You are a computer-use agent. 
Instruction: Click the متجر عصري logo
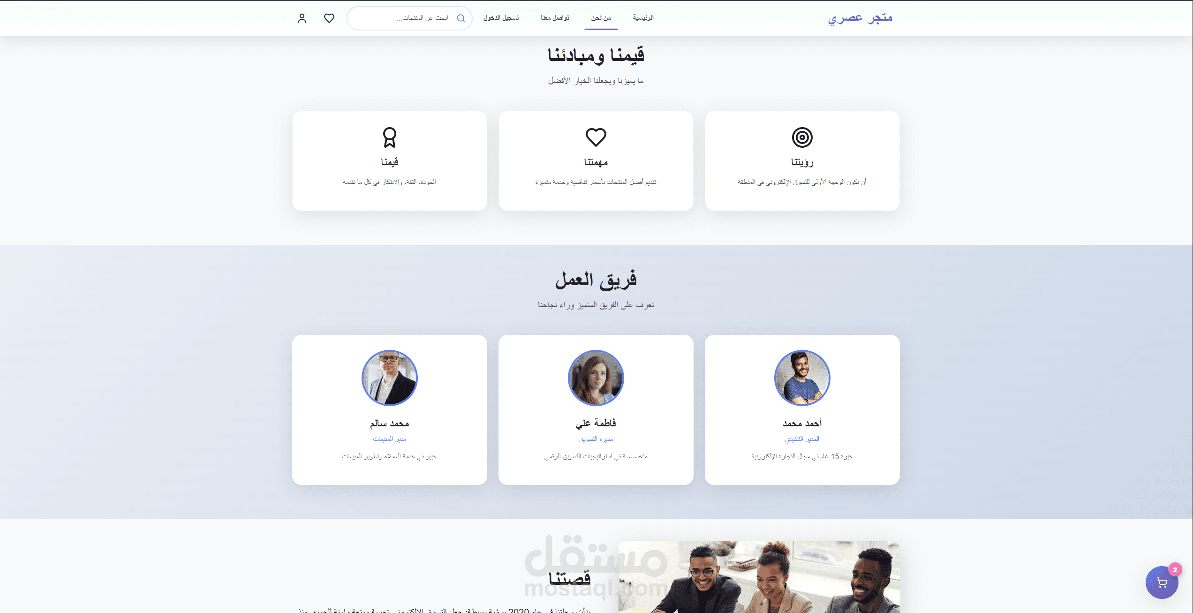pyautogui.click(x=860, y=18)
